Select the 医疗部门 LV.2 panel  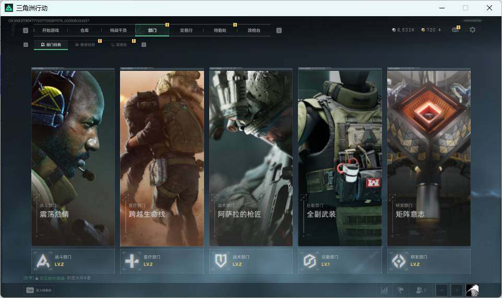162,261
